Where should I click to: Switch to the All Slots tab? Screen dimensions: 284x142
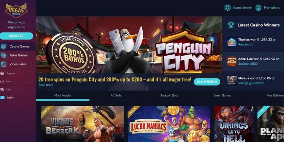116,95
